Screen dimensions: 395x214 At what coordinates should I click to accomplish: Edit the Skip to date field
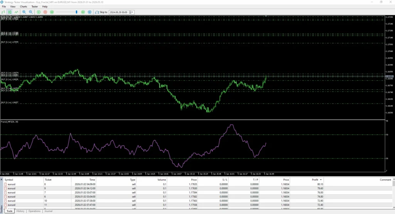pyautogui.click(x=119, y=12)
